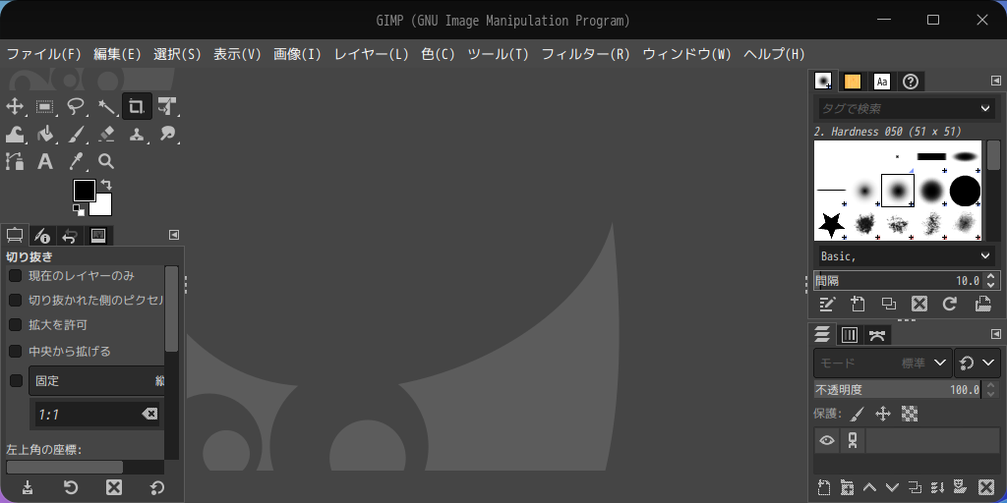This screenshot has height=503, width=1007.
Task: Toggle the 固定 checkbox
Action: 16,380
